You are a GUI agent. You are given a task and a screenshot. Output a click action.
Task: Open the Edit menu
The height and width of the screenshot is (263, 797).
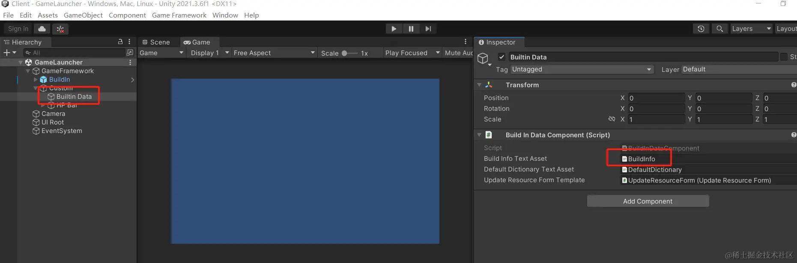pyautogui.click(x=26, y=15)
